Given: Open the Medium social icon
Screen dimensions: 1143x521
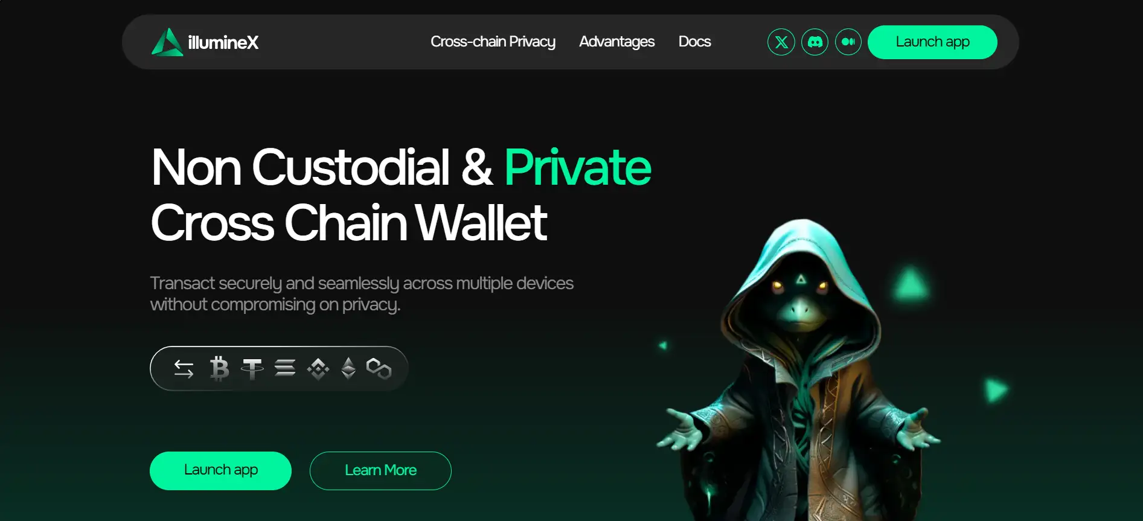Looking at the screenshot, I should click(x=848, y=42).
